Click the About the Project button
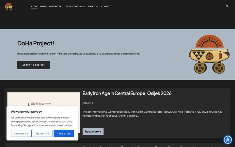 (34, 65)
